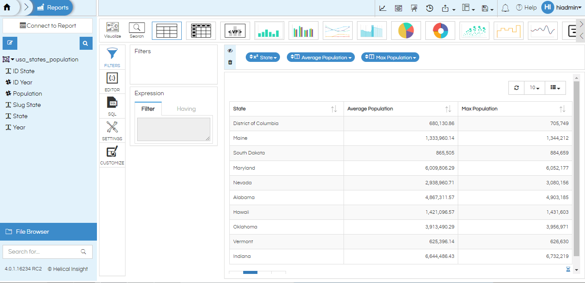The width and height of the screenshot is (585, 283).
Task: Select the multi-line chart visualization
Action: 337,31
